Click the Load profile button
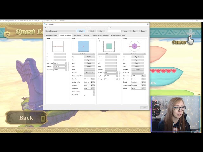Viewport: 203px width, 152px height. pos(125,31)
